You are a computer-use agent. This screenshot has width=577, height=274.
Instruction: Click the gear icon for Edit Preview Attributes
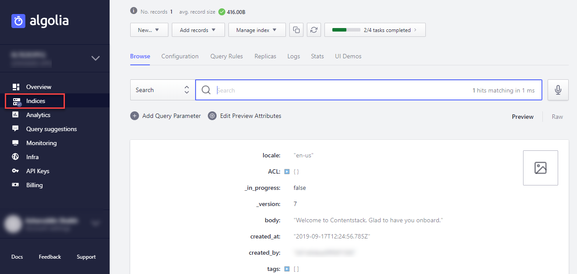(212, 116)
